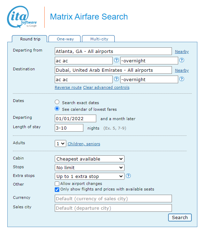Open help icon beside departure extension codes
This screenshot has width=204, height=233.
[x=182, y=60]
